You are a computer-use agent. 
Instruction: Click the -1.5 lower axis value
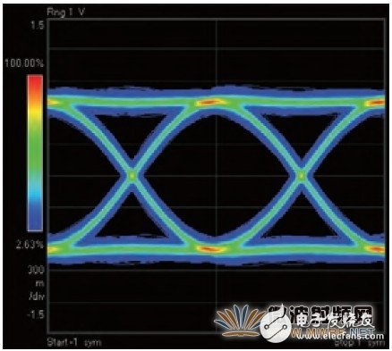[36, 314]
